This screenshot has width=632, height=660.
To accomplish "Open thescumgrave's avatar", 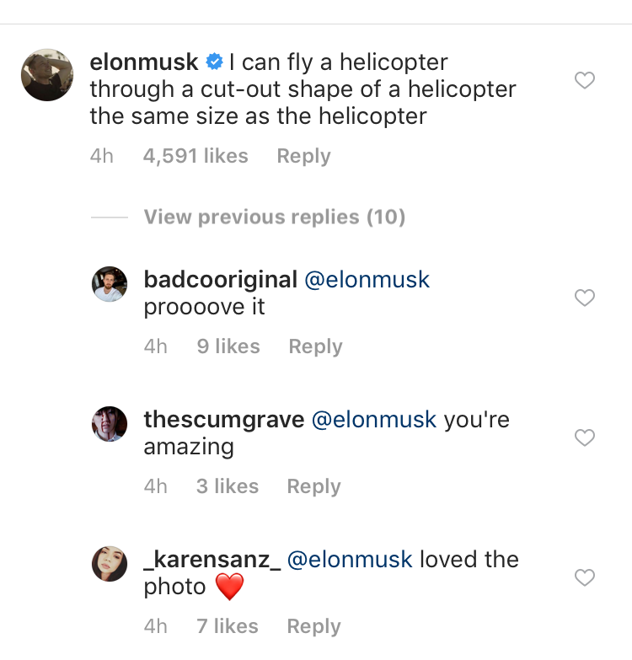I will coord(110,423).
